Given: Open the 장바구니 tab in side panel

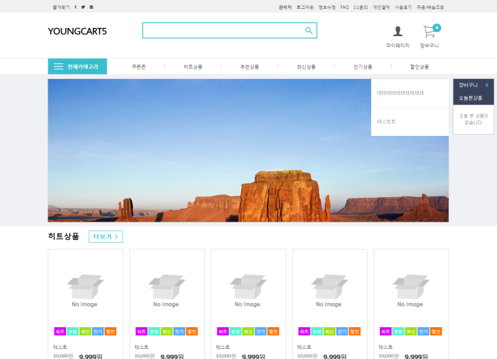Looking at the screenshot, I should pyautogui.click(x=468, y=85).
